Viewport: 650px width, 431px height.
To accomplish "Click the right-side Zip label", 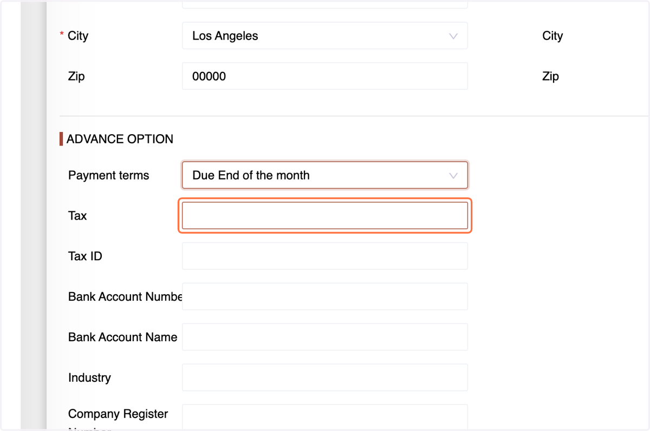I will (550, 76).
